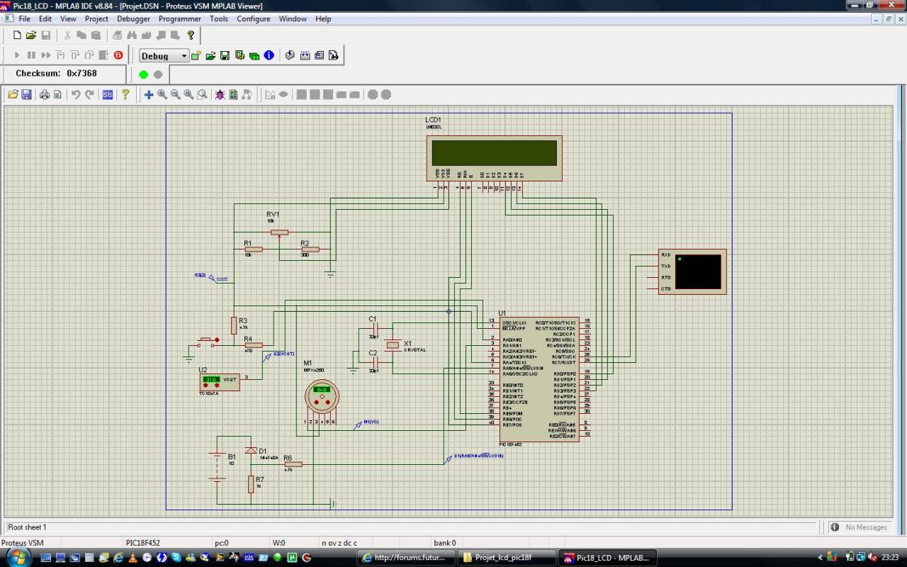Click the green Proteus VSM connection indicator
This screenshot has height=567, width=907.
coord(144,74)
